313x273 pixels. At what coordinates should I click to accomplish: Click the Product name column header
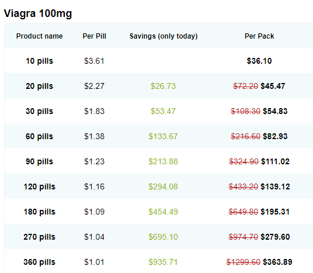coord(39,36)
